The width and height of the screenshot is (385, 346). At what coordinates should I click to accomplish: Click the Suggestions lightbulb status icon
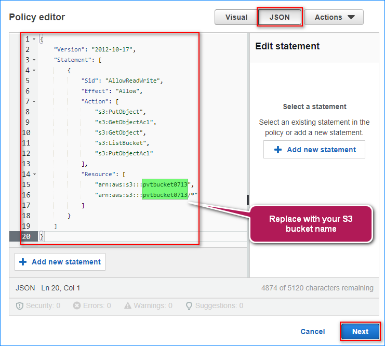[189, 306]
